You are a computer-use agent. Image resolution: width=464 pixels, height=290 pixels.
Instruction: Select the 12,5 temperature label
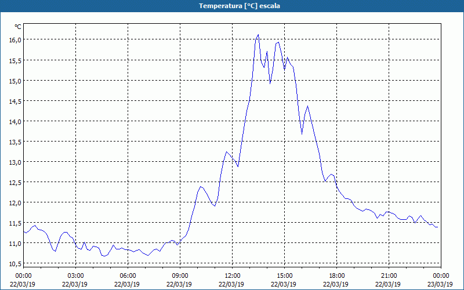pyautogui.click(x=15, y=182)
